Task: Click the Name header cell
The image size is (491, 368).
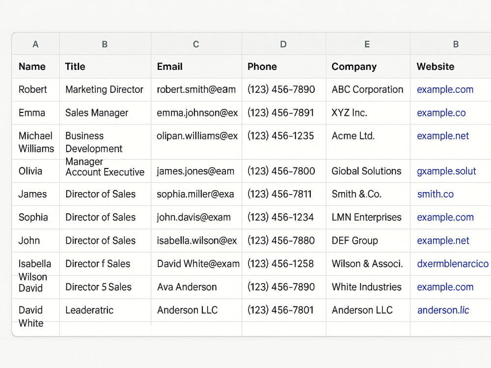Action: 36,66
